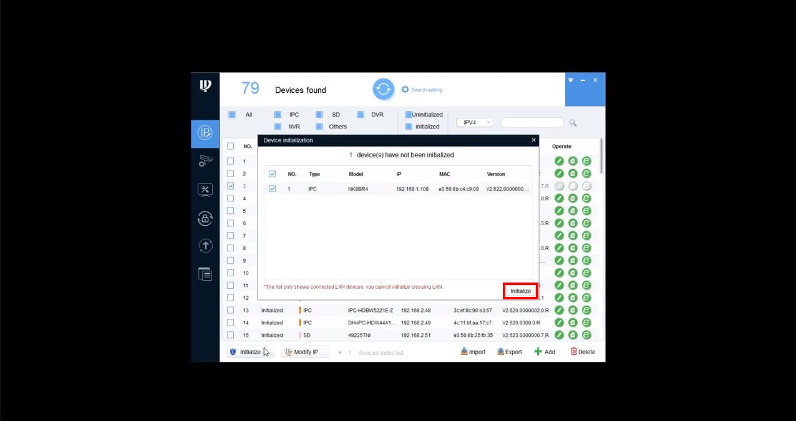This screenshot has width=796, height=421.
Task: Toggle select-all checkbox in dialog header
Action: coord(272,174)
